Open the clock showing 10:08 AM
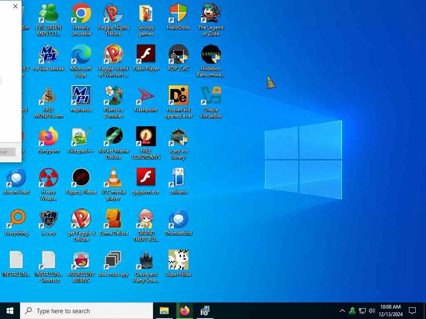The image size is (426, 319). pos(390,311)
